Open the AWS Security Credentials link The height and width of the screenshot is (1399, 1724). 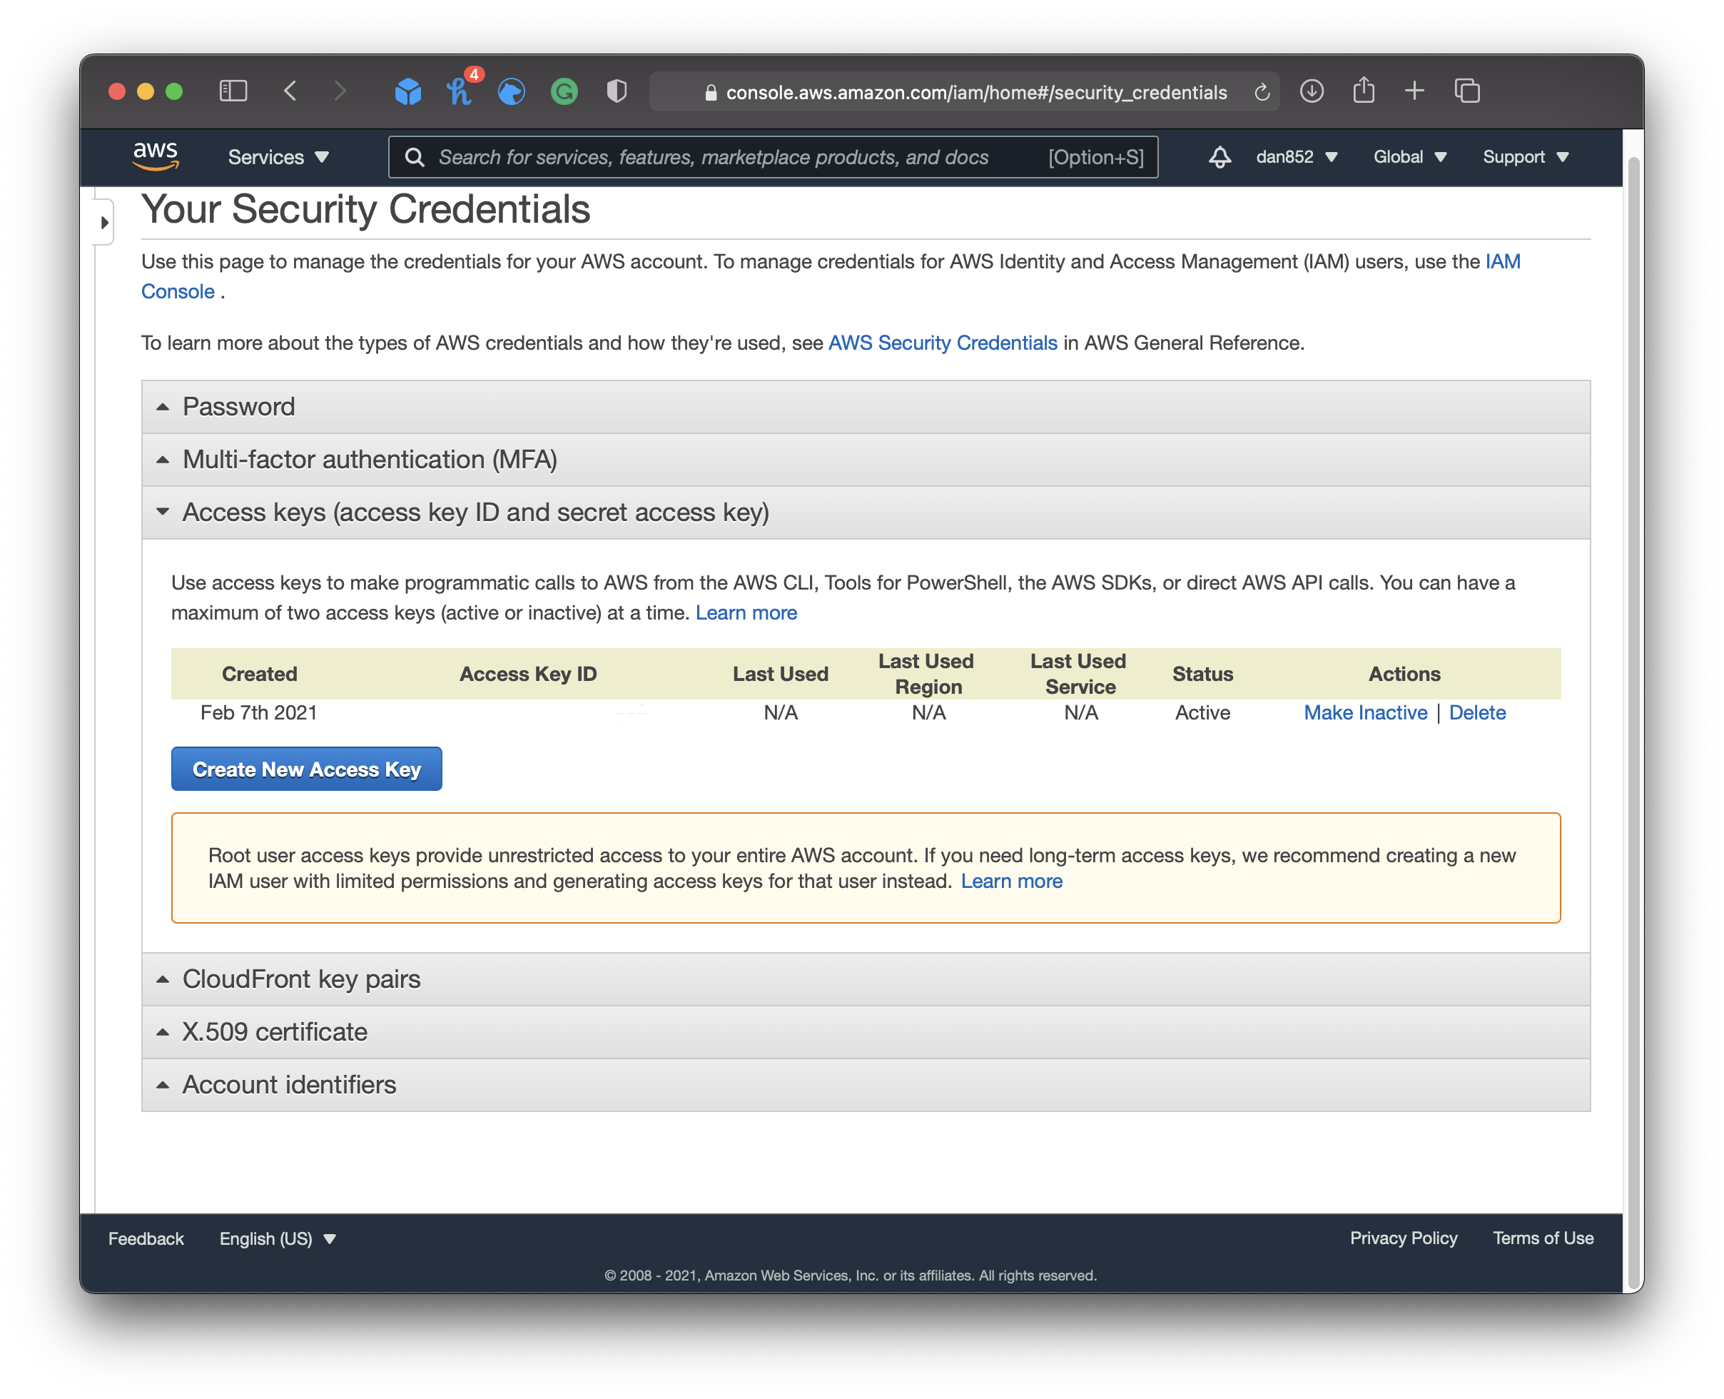coord(943,343)
